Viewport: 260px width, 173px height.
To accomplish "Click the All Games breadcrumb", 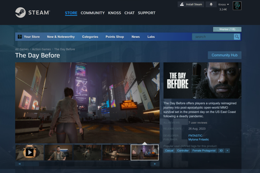I will pos(22,49).
